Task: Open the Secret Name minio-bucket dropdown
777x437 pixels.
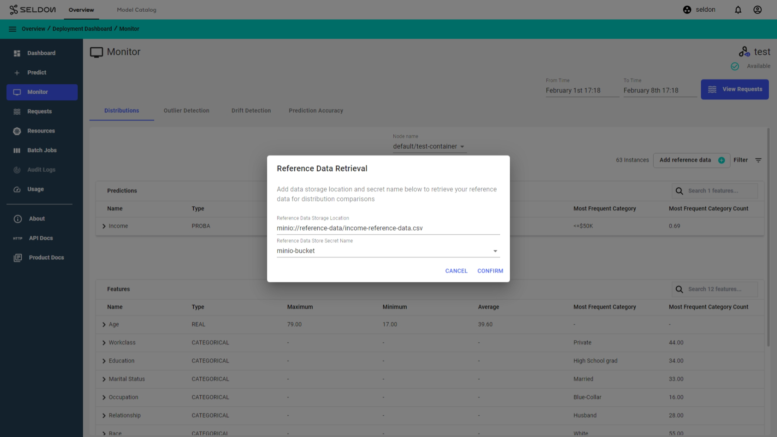Action: (x=388, y=251)
